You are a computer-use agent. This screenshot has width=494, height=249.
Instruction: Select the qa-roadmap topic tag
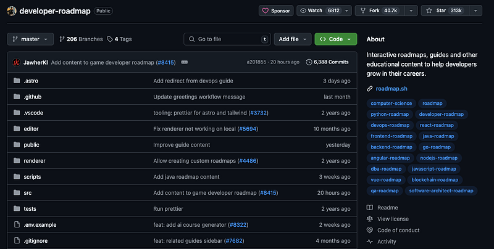385,191
